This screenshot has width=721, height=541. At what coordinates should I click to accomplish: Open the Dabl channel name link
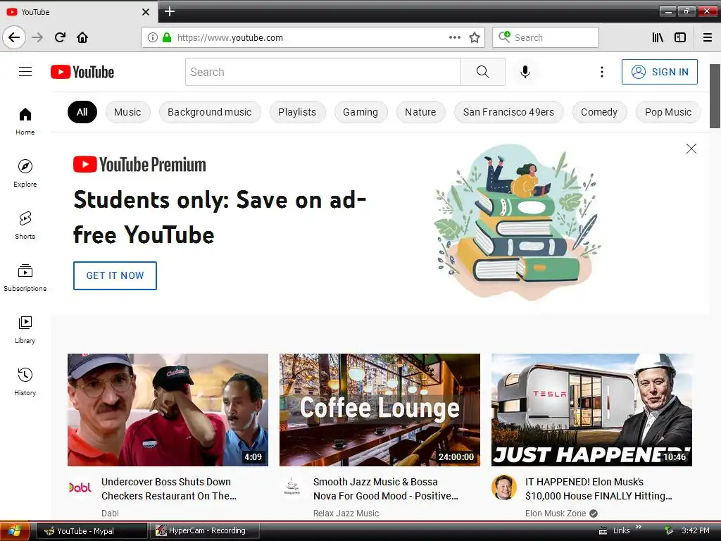(x=110, y=513)
